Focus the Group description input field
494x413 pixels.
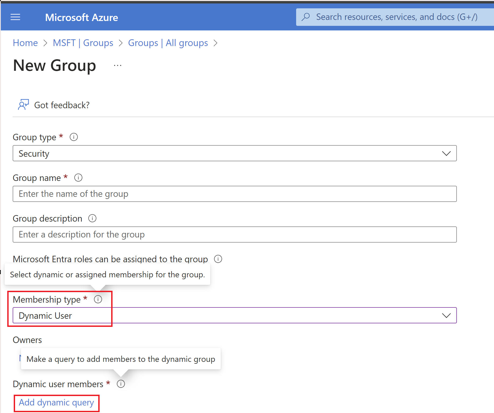(x=234, y=234)
